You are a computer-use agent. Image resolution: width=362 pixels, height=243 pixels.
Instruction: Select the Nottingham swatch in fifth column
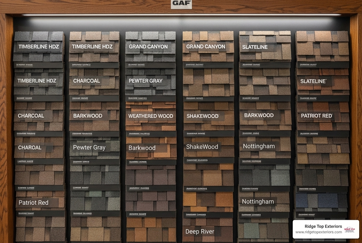259,146
